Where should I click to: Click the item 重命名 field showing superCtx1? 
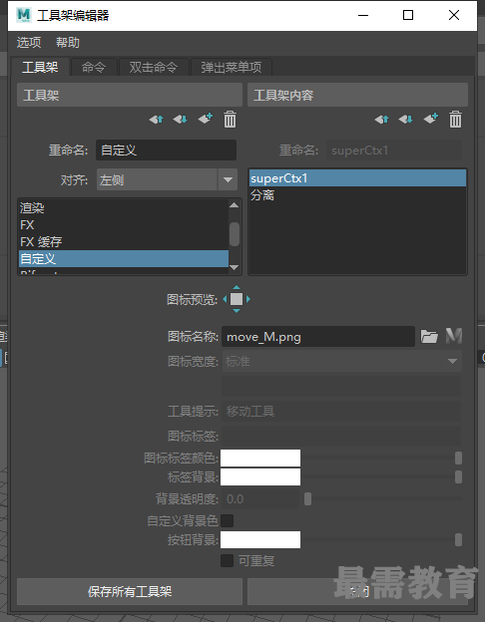coord(394,151)
